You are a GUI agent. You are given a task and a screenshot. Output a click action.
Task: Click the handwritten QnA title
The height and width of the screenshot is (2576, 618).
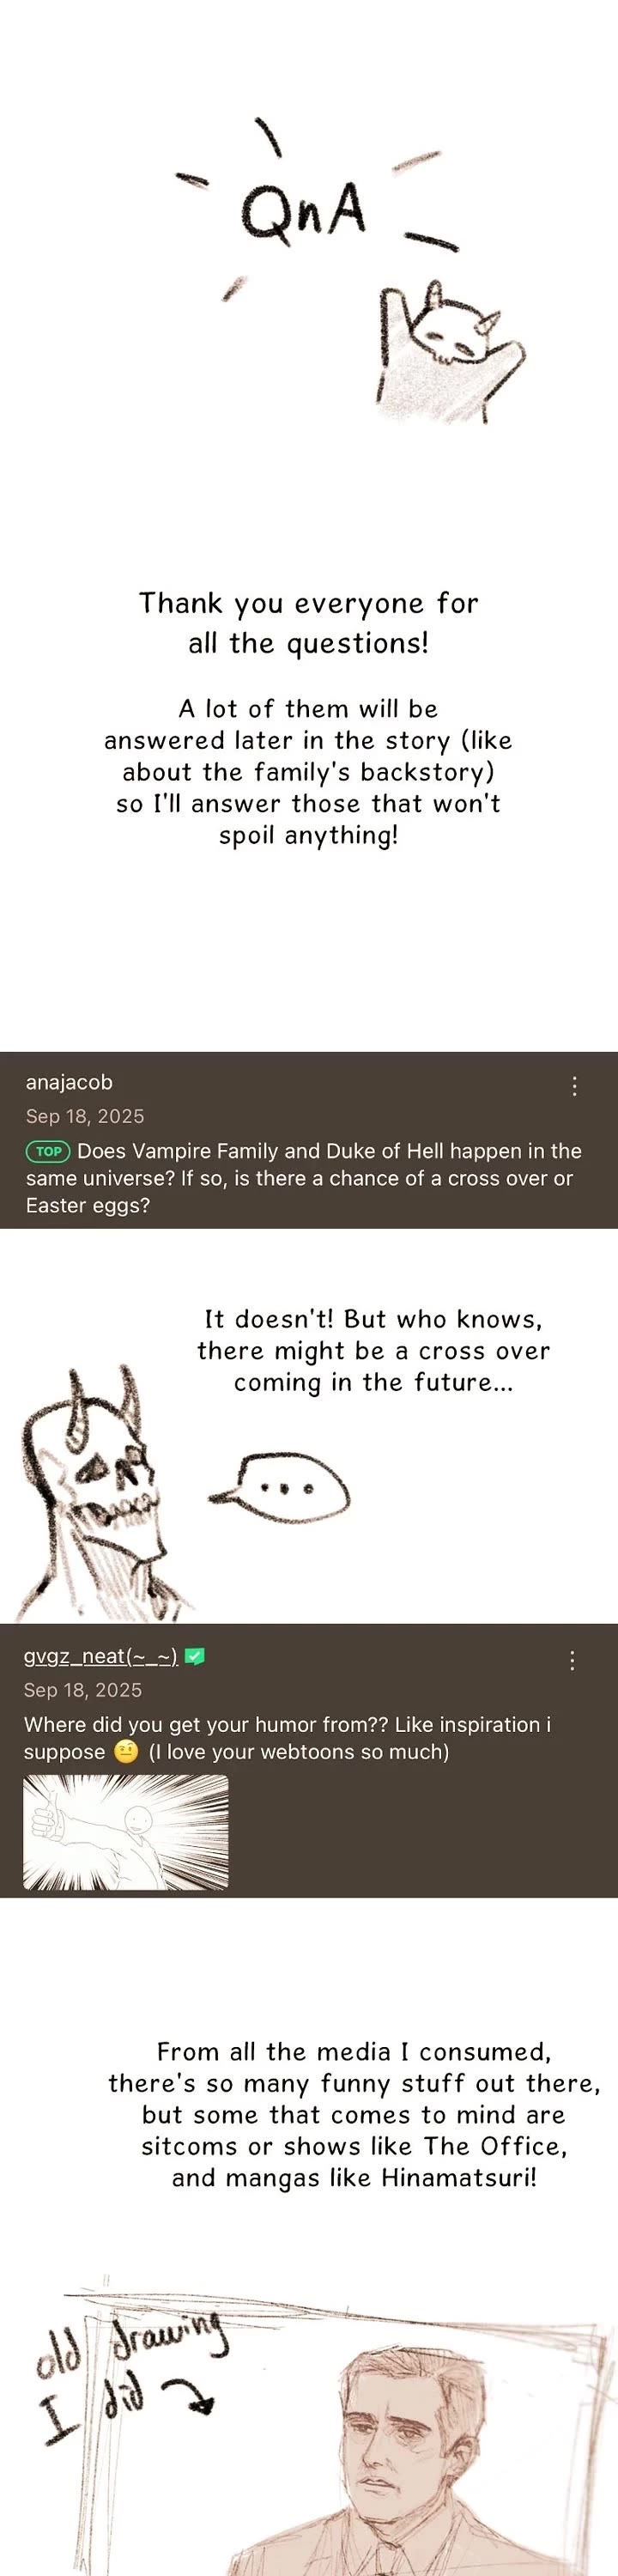point(303,210)
